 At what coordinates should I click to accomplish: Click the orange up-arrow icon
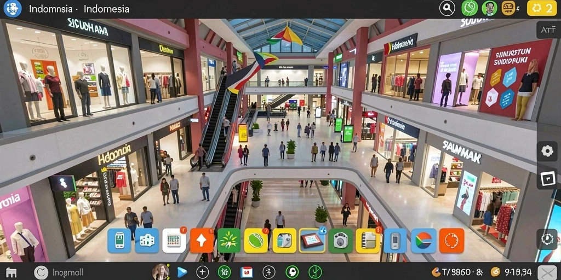202,241
